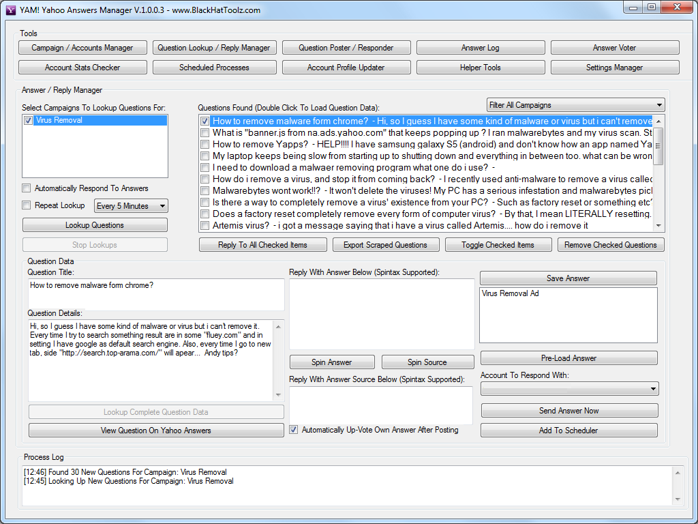The height and width of the screenshot is (524, 698).
Task: Click the questions list scroll up arrow
Action: 658,121
